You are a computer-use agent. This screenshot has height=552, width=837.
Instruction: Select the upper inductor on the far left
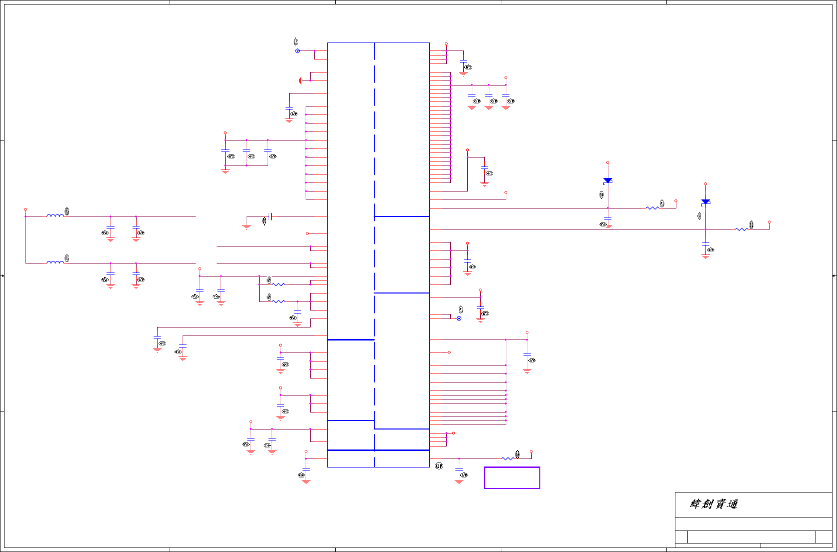55,215
